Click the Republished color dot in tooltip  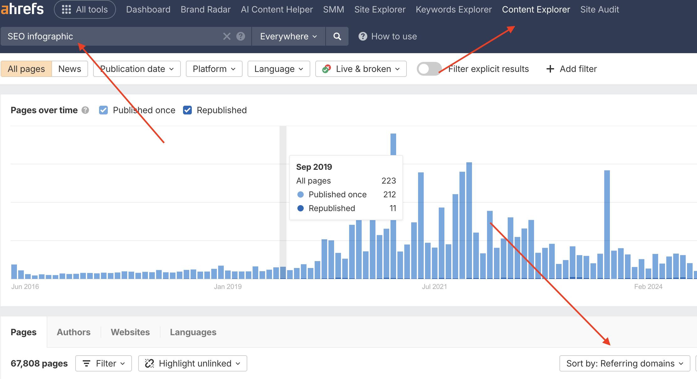tap(300, 208)
